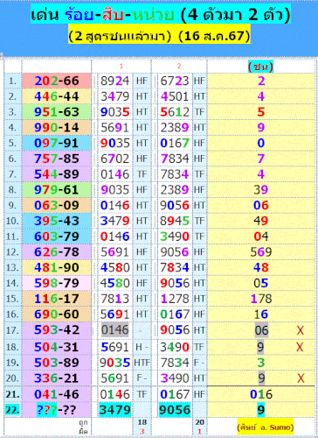Click result 041-46 in row 21
This screenshot has width=318, height=438.
pyautogui.click(x=57, y=394)
